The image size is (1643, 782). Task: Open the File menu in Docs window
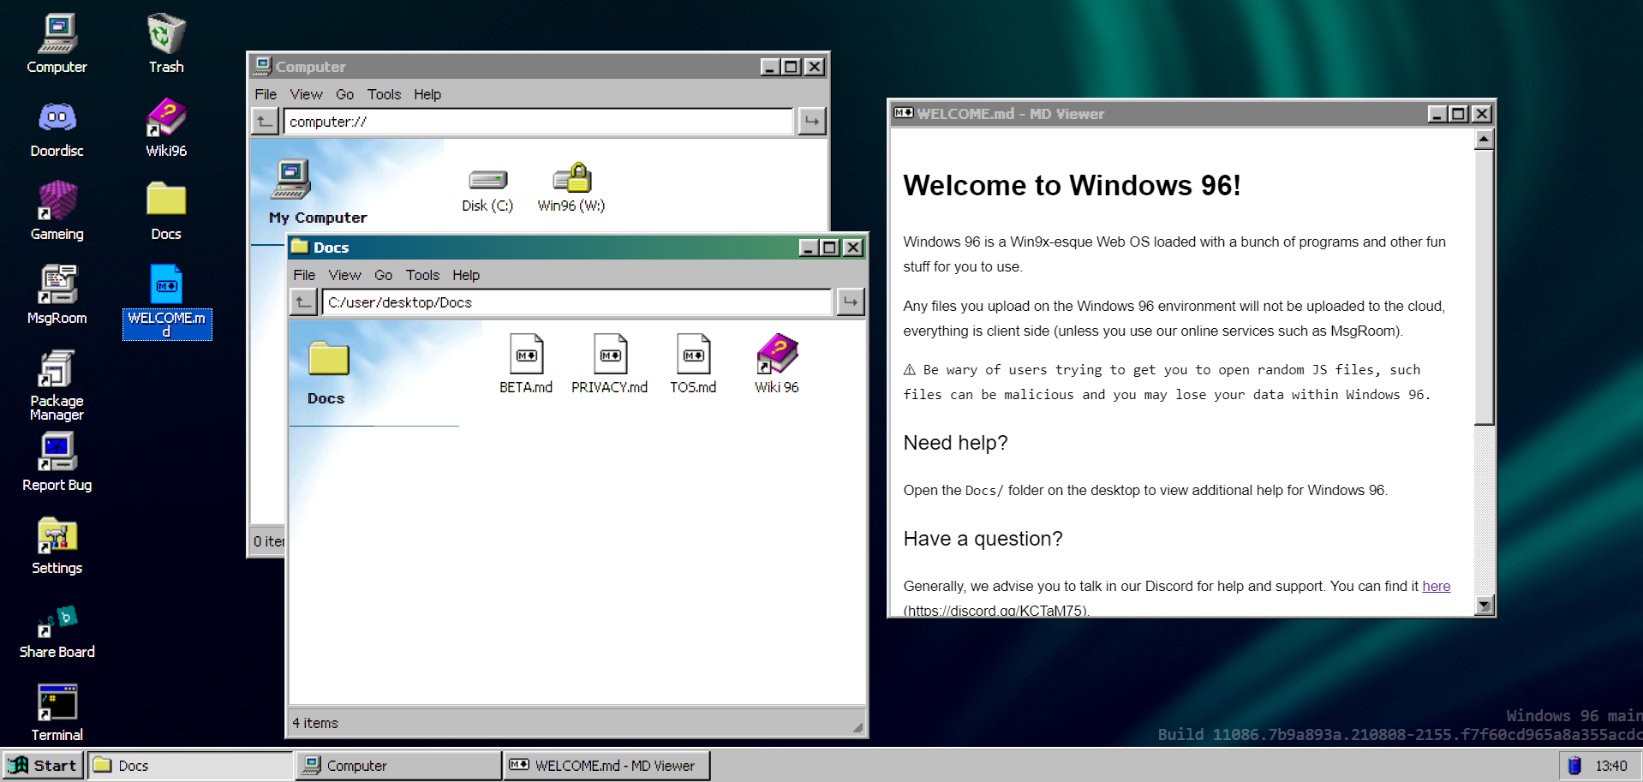tap(304, 275)
